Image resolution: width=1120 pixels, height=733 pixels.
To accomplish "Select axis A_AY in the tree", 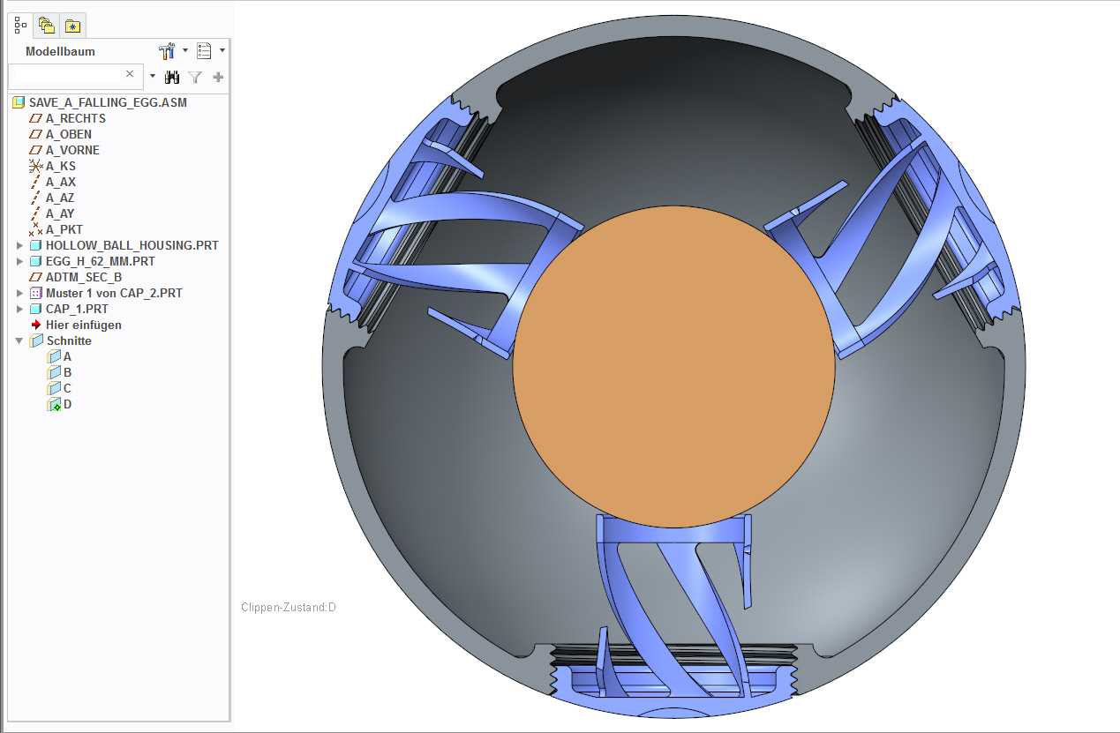I will click(x=60, y=213).
